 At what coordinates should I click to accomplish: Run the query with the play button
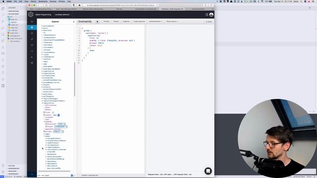pos(98,21)
